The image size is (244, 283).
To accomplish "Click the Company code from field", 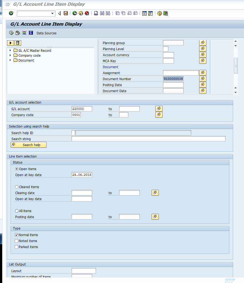I will click(x=76, y=115).
